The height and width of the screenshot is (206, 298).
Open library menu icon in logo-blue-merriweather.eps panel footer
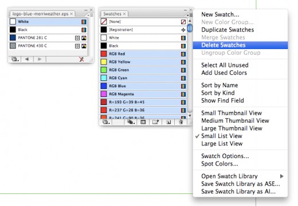[x=15, y=59]
